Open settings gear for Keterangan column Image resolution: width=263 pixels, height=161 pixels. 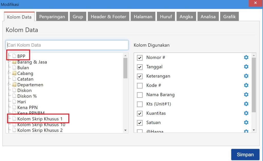click(246, 76)
